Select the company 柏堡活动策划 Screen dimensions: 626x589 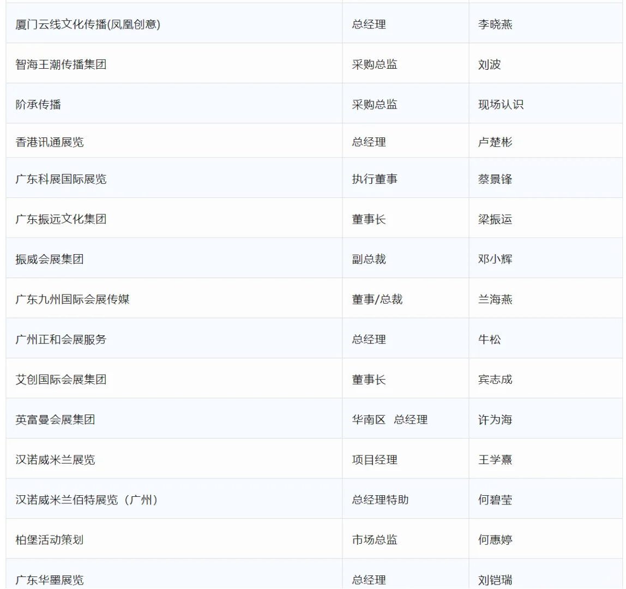pyautogui.click(x=50, y=540)
